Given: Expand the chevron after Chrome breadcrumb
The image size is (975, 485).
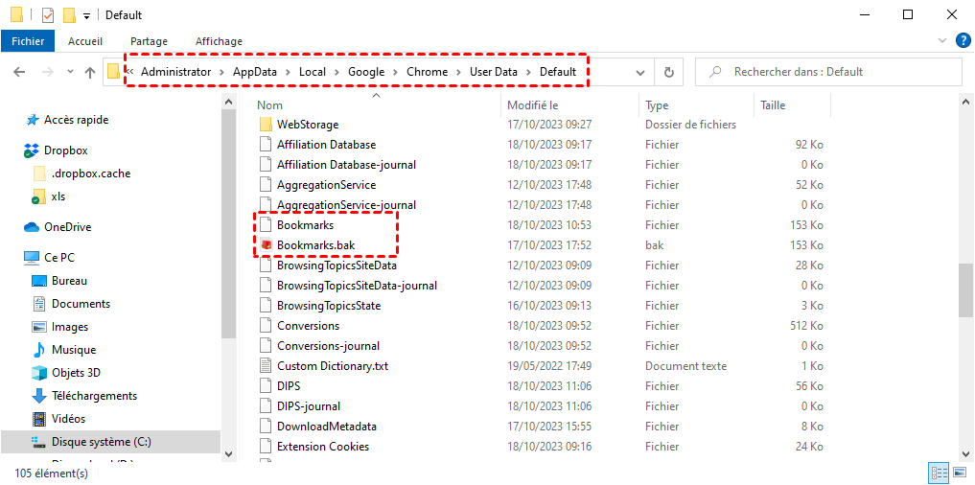Looking at the screenshot, I should click(x=457, y=72).
